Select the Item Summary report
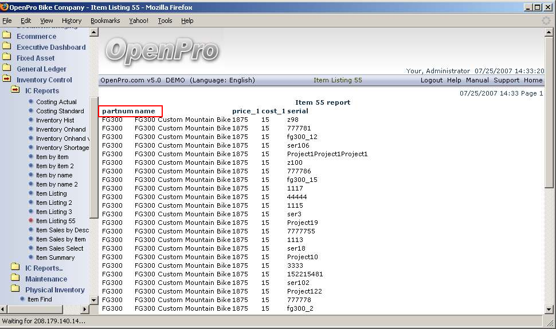This screenshot has height=329, width=556. [x=55, y=257]
